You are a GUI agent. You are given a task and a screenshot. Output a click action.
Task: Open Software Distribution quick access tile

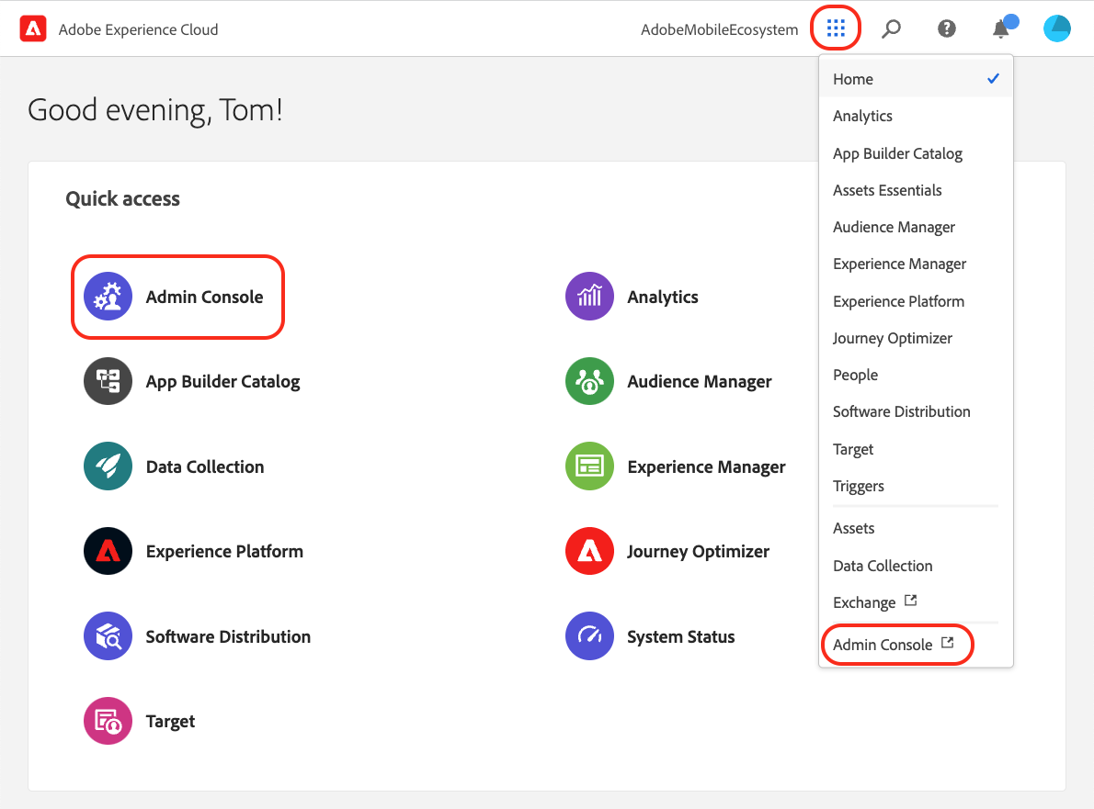(x=198, y=636)
